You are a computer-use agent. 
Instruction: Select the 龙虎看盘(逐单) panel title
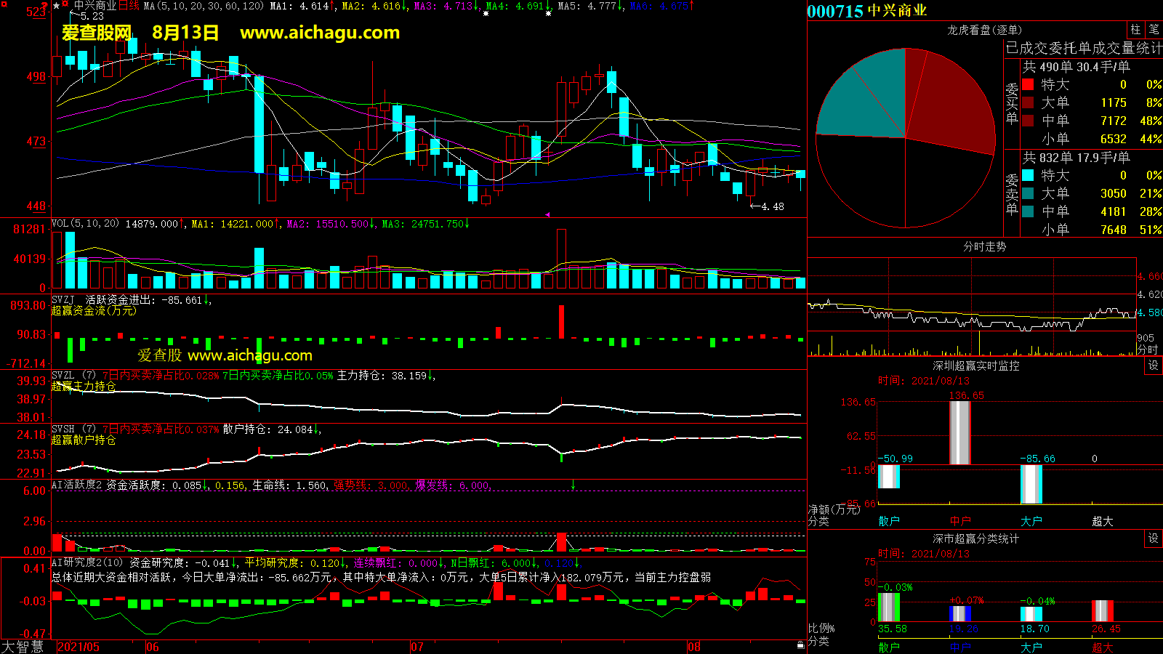tap(984, 30)
